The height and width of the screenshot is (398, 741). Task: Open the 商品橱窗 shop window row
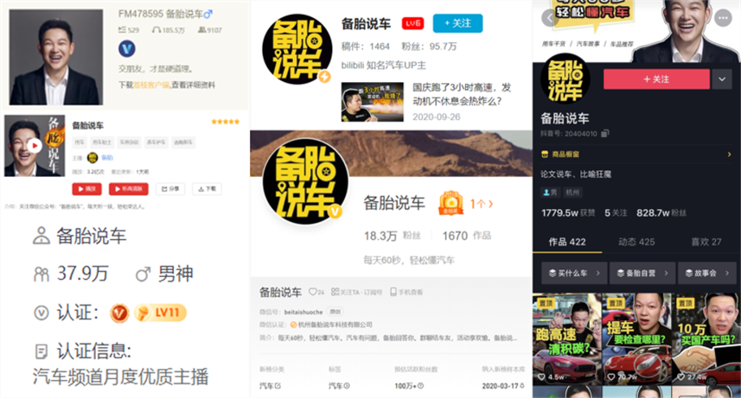coord(636,154)
